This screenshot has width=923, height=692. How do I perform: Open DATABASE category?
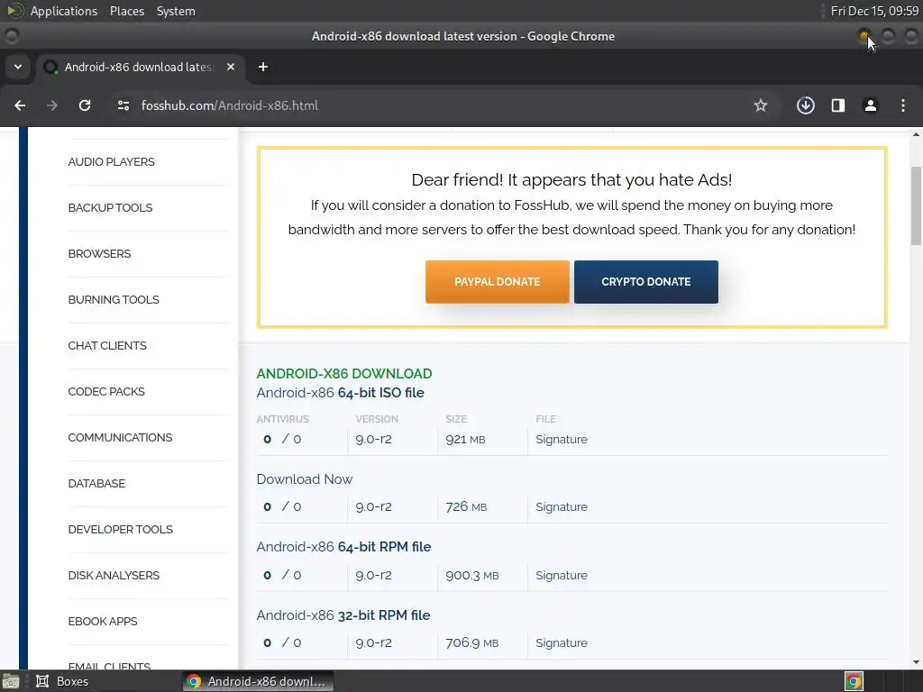pyautogui.click(x=96, y=483)
